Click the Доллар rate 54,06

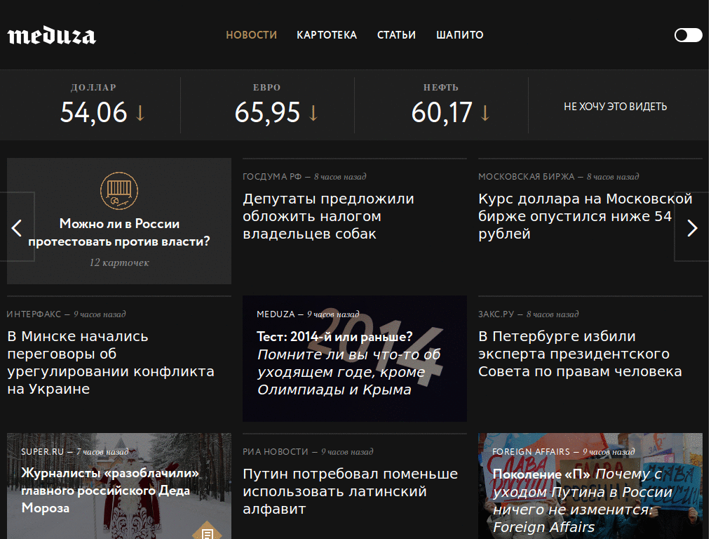coord(93,112)
